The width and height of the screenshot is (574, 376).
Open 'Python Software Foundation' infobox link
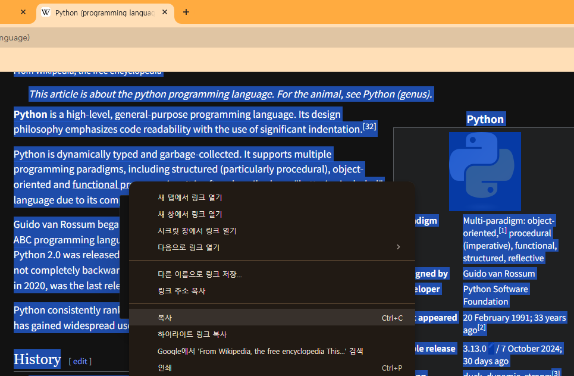coord(495,295)
